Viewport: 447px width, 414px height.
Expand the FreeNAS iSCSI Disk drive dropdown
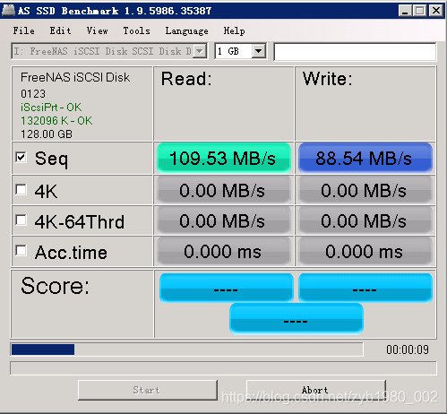click(199, 51)
